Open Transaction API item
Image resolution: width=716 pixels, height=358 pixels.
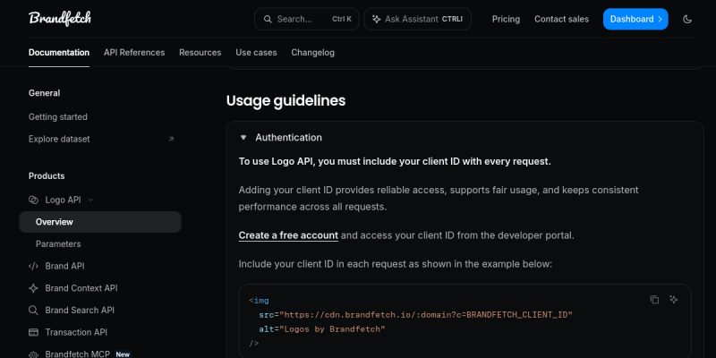click(x=76, y=332)
